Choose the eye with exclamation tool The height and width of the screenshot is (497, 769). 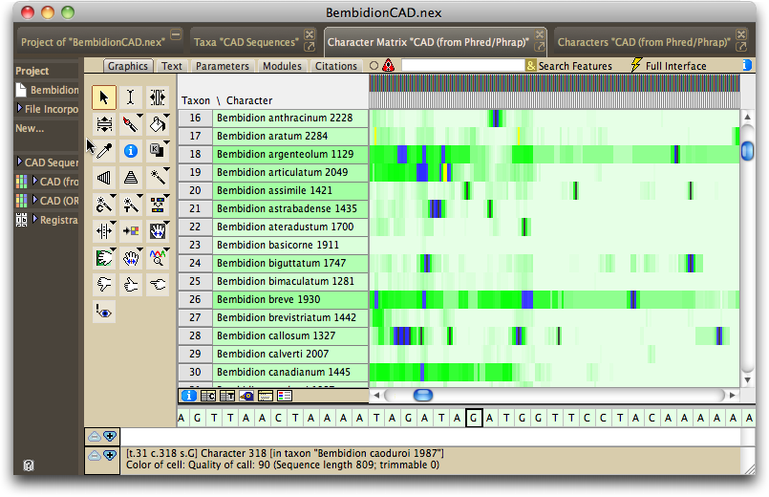[104, 312]
